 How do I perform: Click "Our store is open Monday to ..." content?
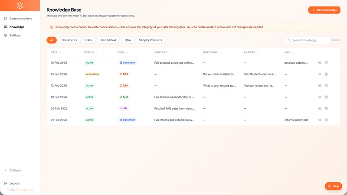174,97
